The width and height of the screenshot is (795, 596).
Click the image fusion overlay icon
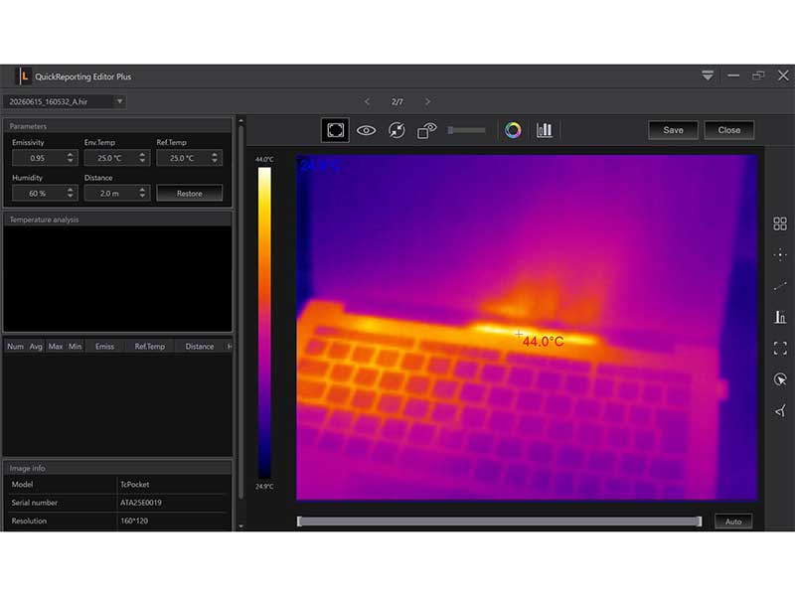426,130
